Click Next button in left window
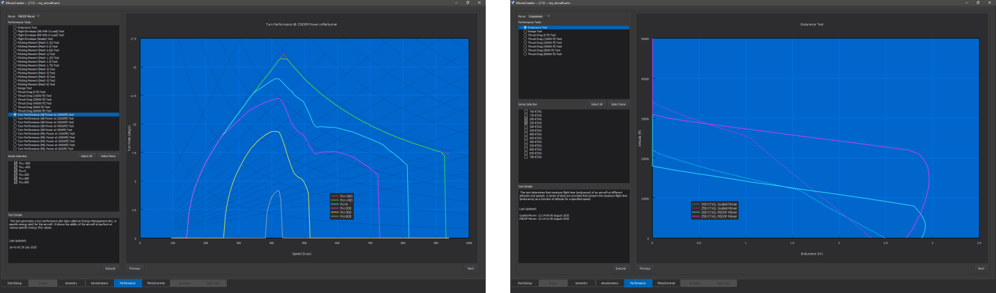The width and height of the screenshot is (996, 293). [471, 268]
